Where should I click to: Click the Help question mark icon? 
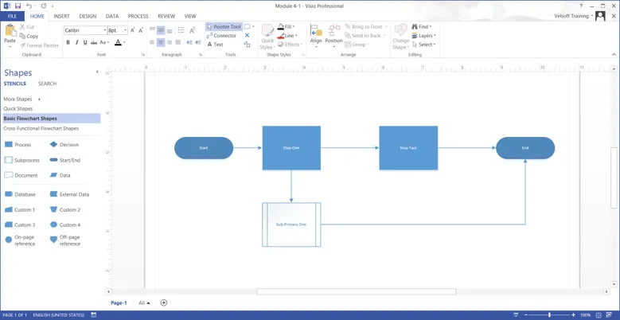(581, 6)
